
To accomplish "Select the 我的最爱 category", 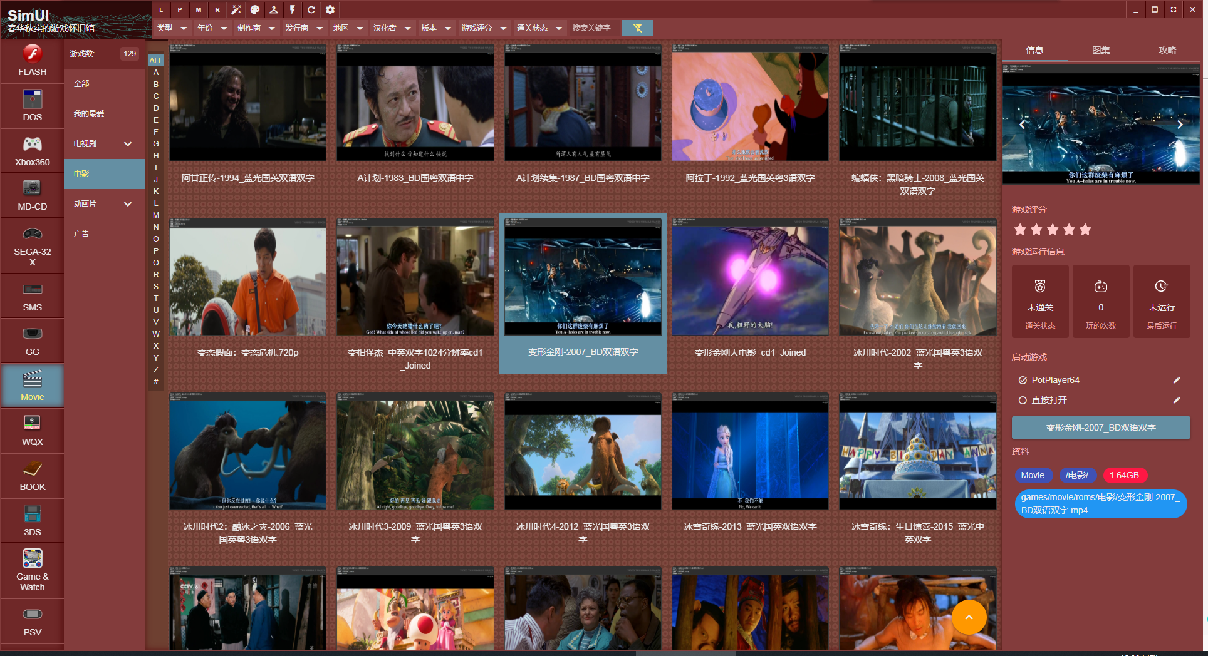I will pyautogui.click(x=105, y=114).
